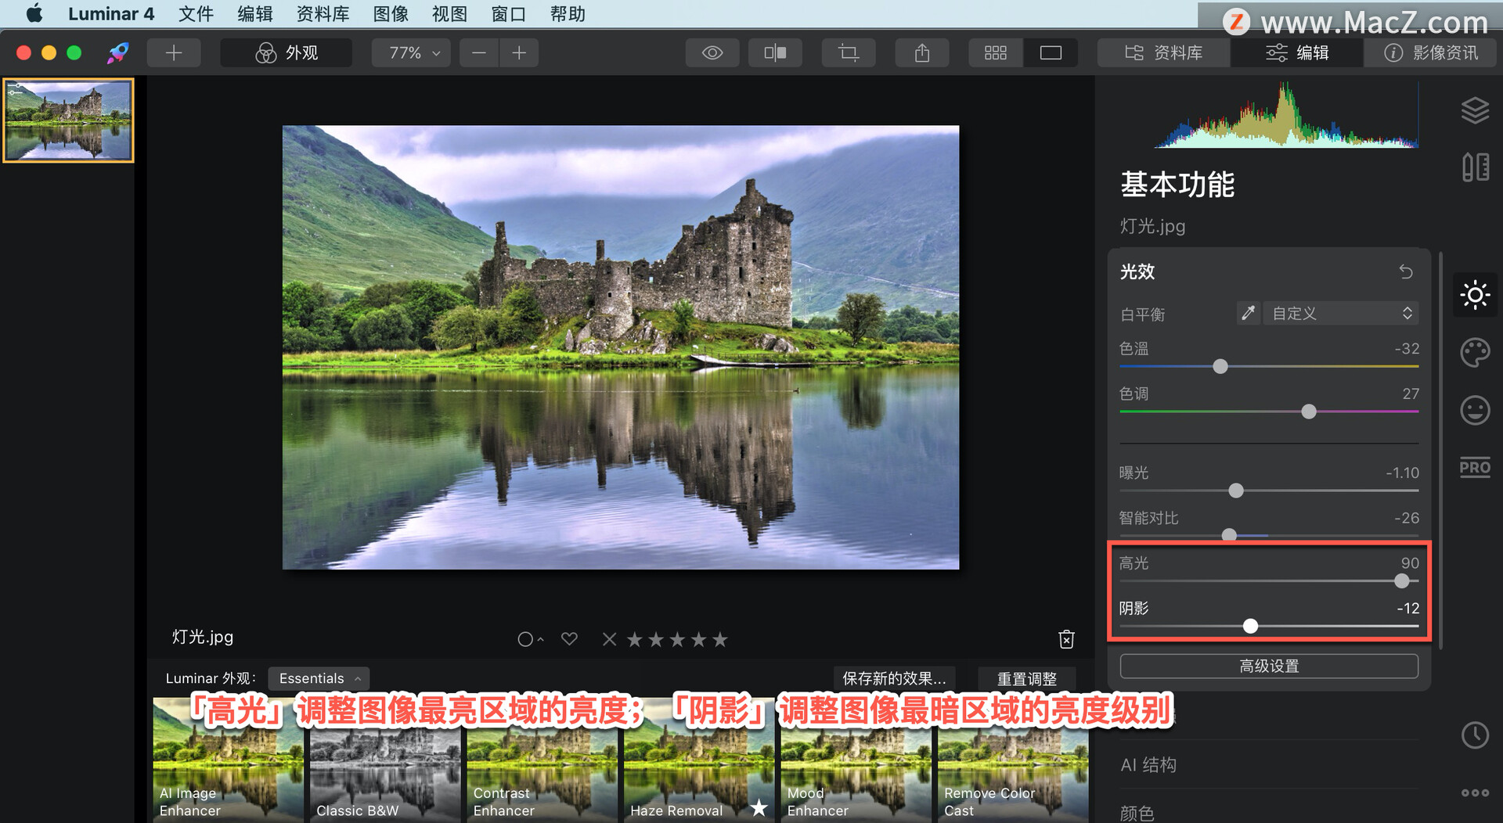The height and width of the screenshot is (823, 1503).
Task: Select the Crop tool in toolbar
Action: coord(849,52)
